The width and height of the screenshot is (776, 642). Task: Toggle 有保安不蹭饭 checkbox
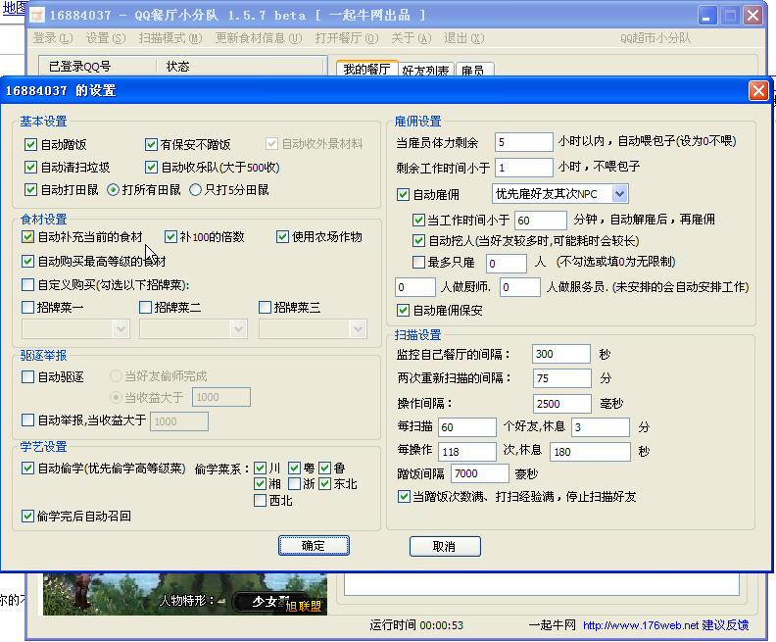tap(151, 144)
